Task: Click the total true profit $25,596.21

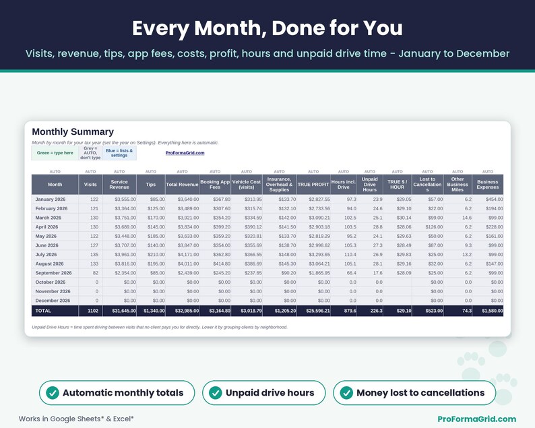Action: pos(313,311)
